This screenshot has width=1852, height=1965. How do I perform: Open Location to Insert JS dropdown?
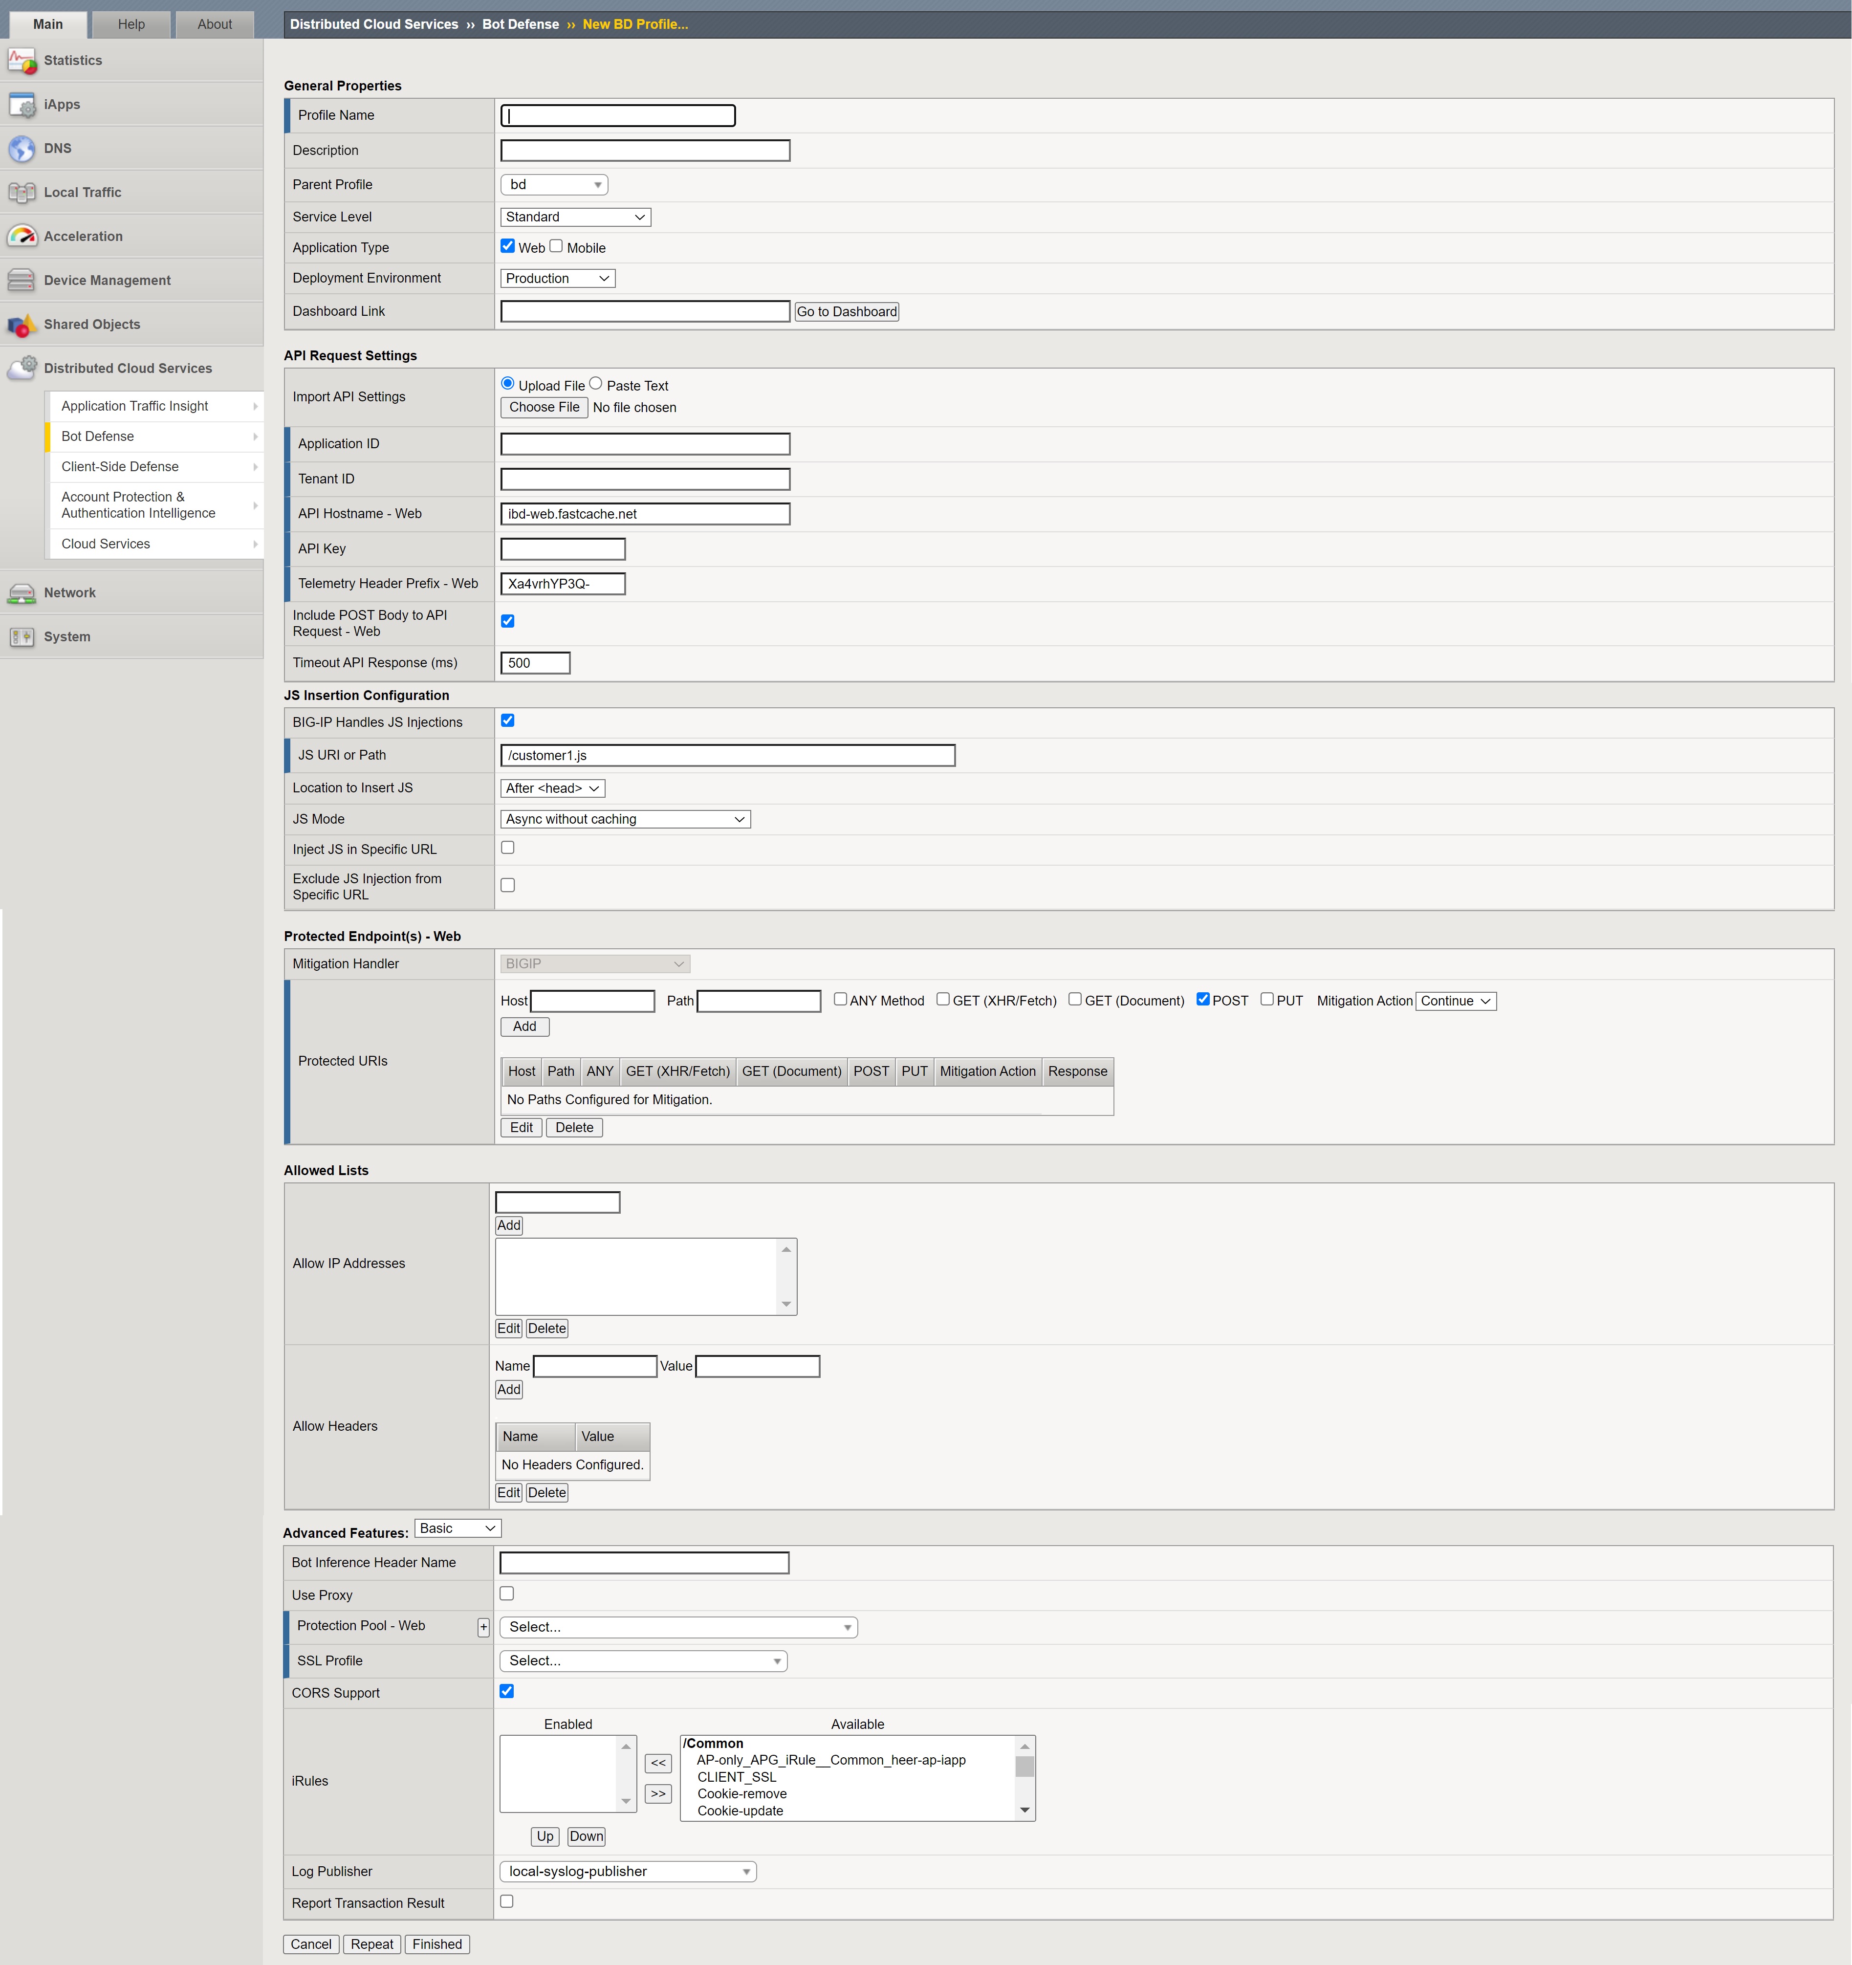click(553, 789)
